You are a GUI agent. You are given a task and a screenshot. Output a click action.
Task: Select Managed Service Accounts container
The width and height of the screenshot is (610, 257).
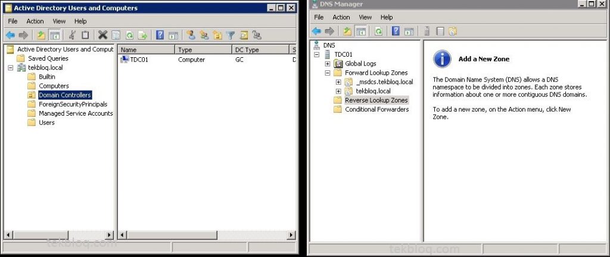click(x=76, y=113)
